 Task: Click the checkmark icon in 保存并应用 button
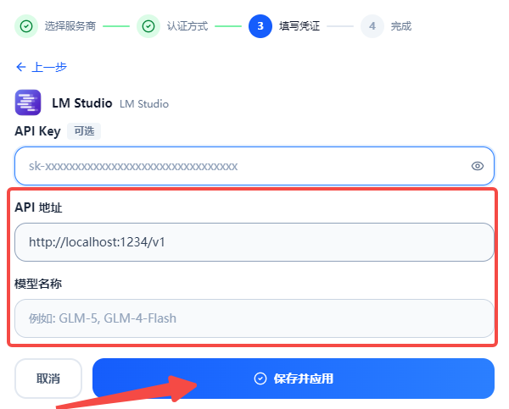point(260,379)
